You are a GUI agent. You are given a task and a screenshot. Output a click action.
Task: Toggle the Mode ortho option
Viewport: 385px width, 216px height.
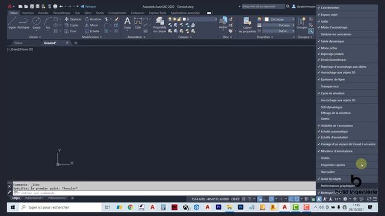pyautogui.click(x=346, y=48)
